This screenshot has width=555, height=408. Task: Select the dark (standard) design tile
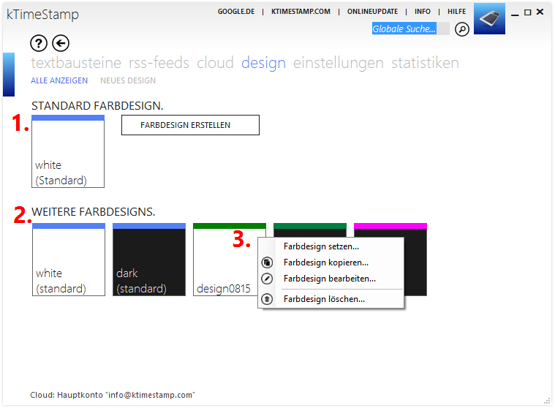[x=149, y=260]
